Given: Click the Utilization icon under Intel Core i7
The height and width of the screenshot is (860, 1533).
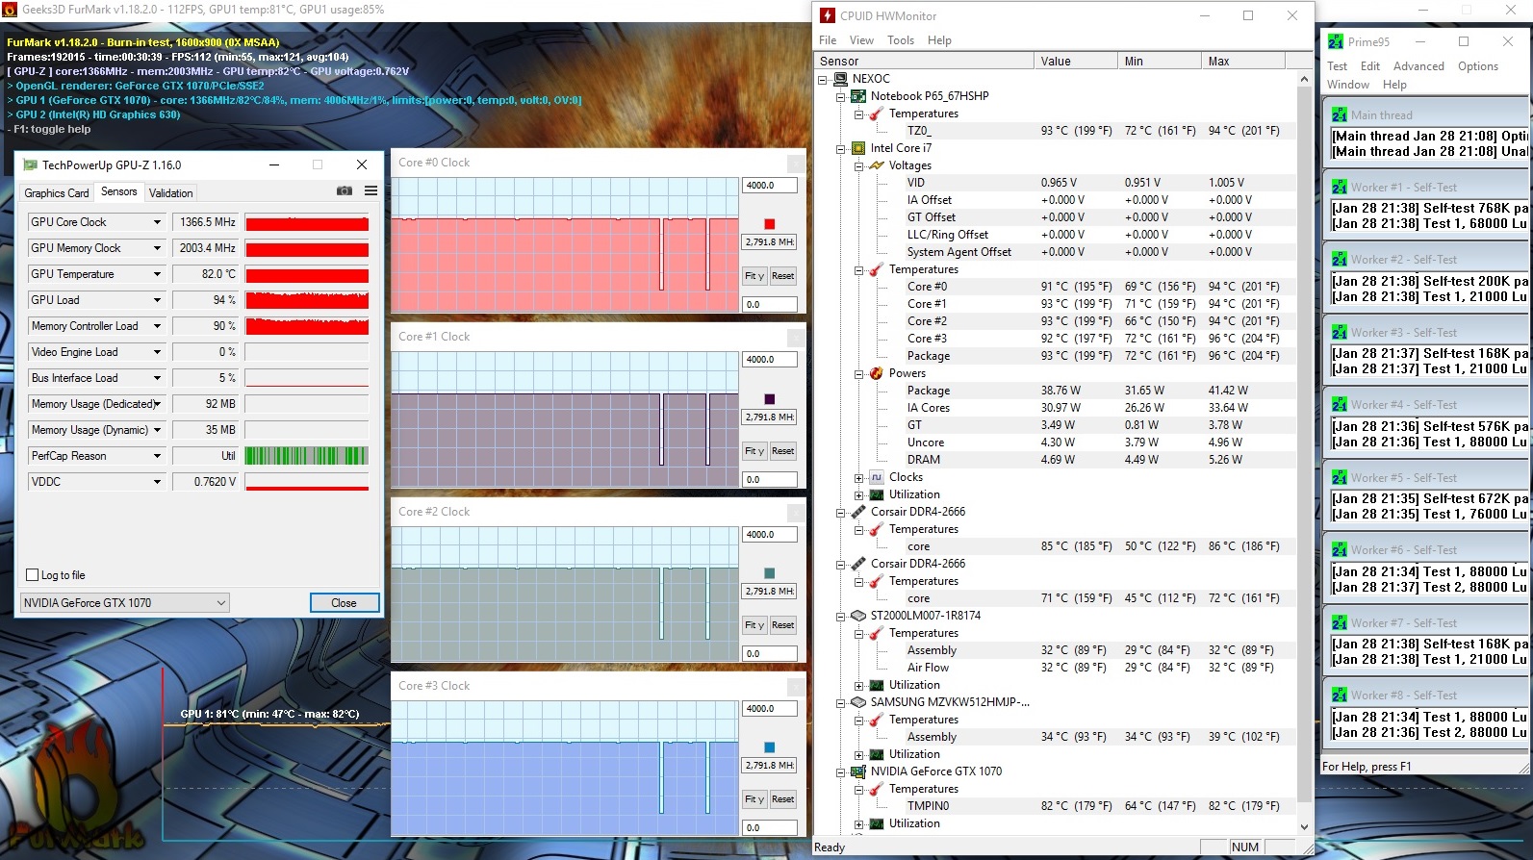Looking at the screenshot, I should pos(877,494).
